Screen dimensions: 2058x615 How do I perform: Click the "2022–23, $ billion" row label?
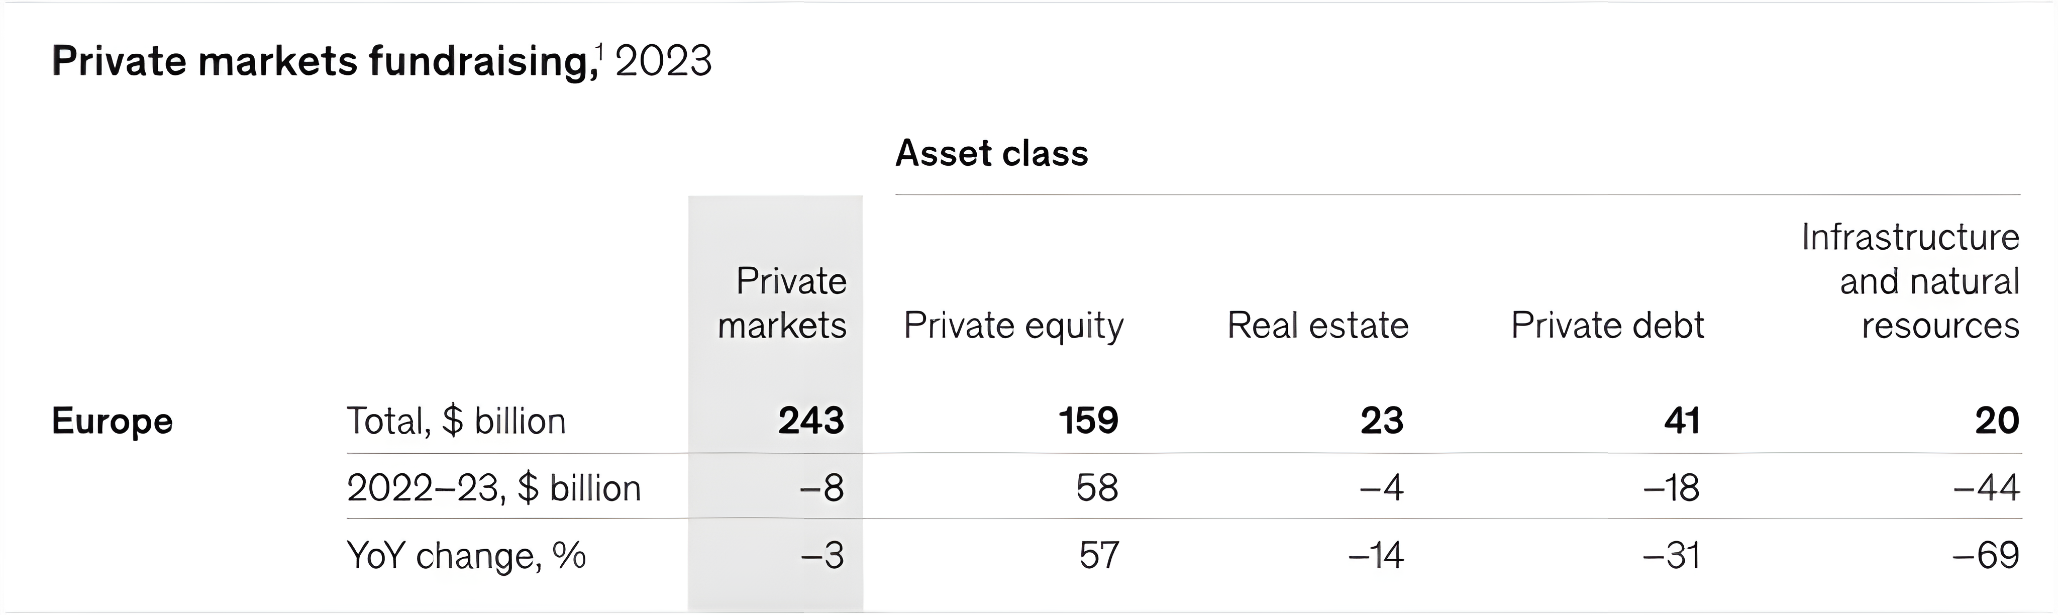pos(494,488)
